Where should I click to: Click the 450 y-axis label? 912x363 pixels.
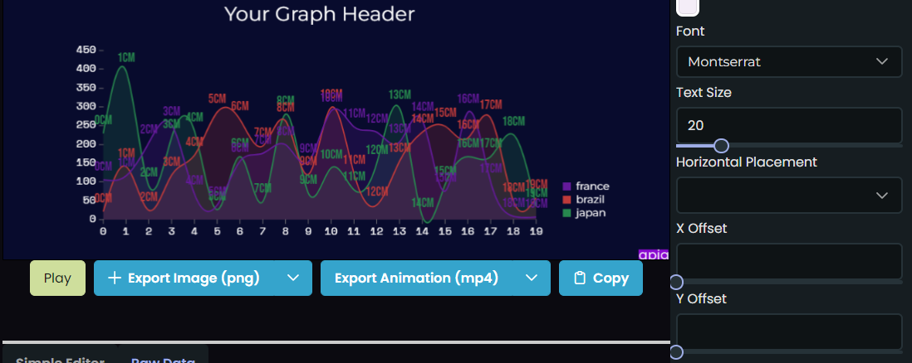pos(86,50)
